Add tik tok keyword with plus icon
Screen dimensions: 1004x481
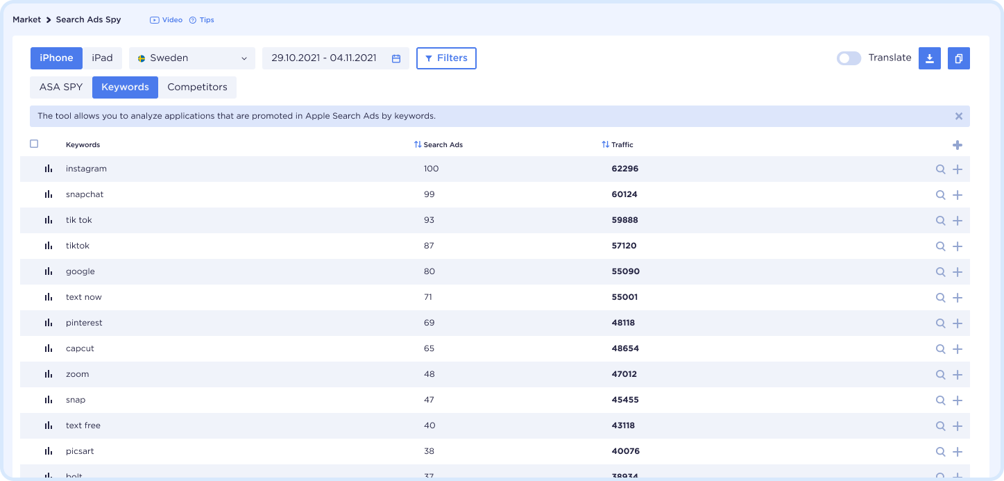pyautogui.click(x=958, y=221)
